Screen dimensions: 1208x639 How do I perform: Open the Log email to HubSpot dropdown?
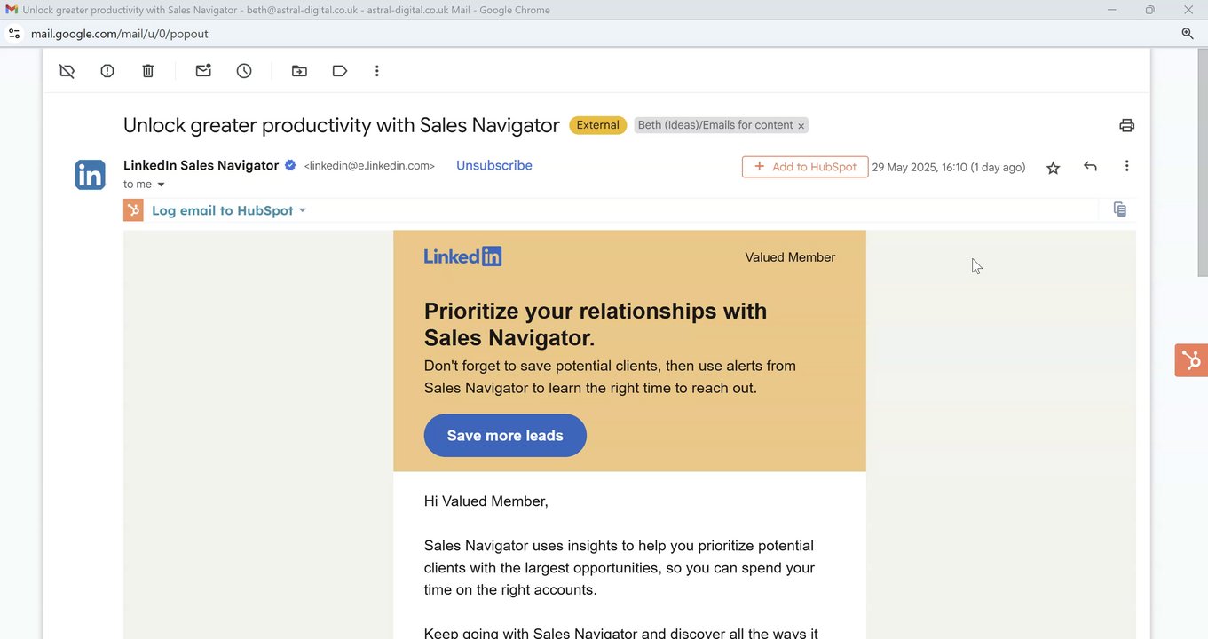303,210
